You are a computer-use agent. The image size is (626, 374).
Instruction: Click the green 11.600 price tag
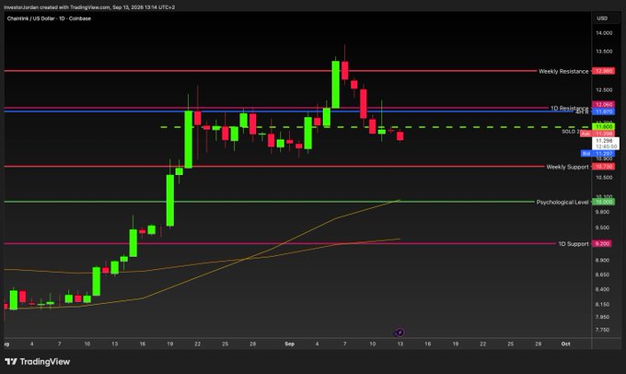pos(603,127)
